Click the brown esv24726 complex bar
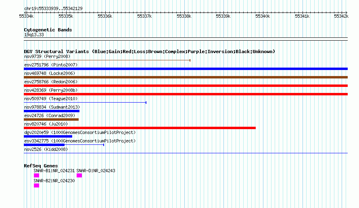Viewport: 359px width, 208px height. click(51, 119)
